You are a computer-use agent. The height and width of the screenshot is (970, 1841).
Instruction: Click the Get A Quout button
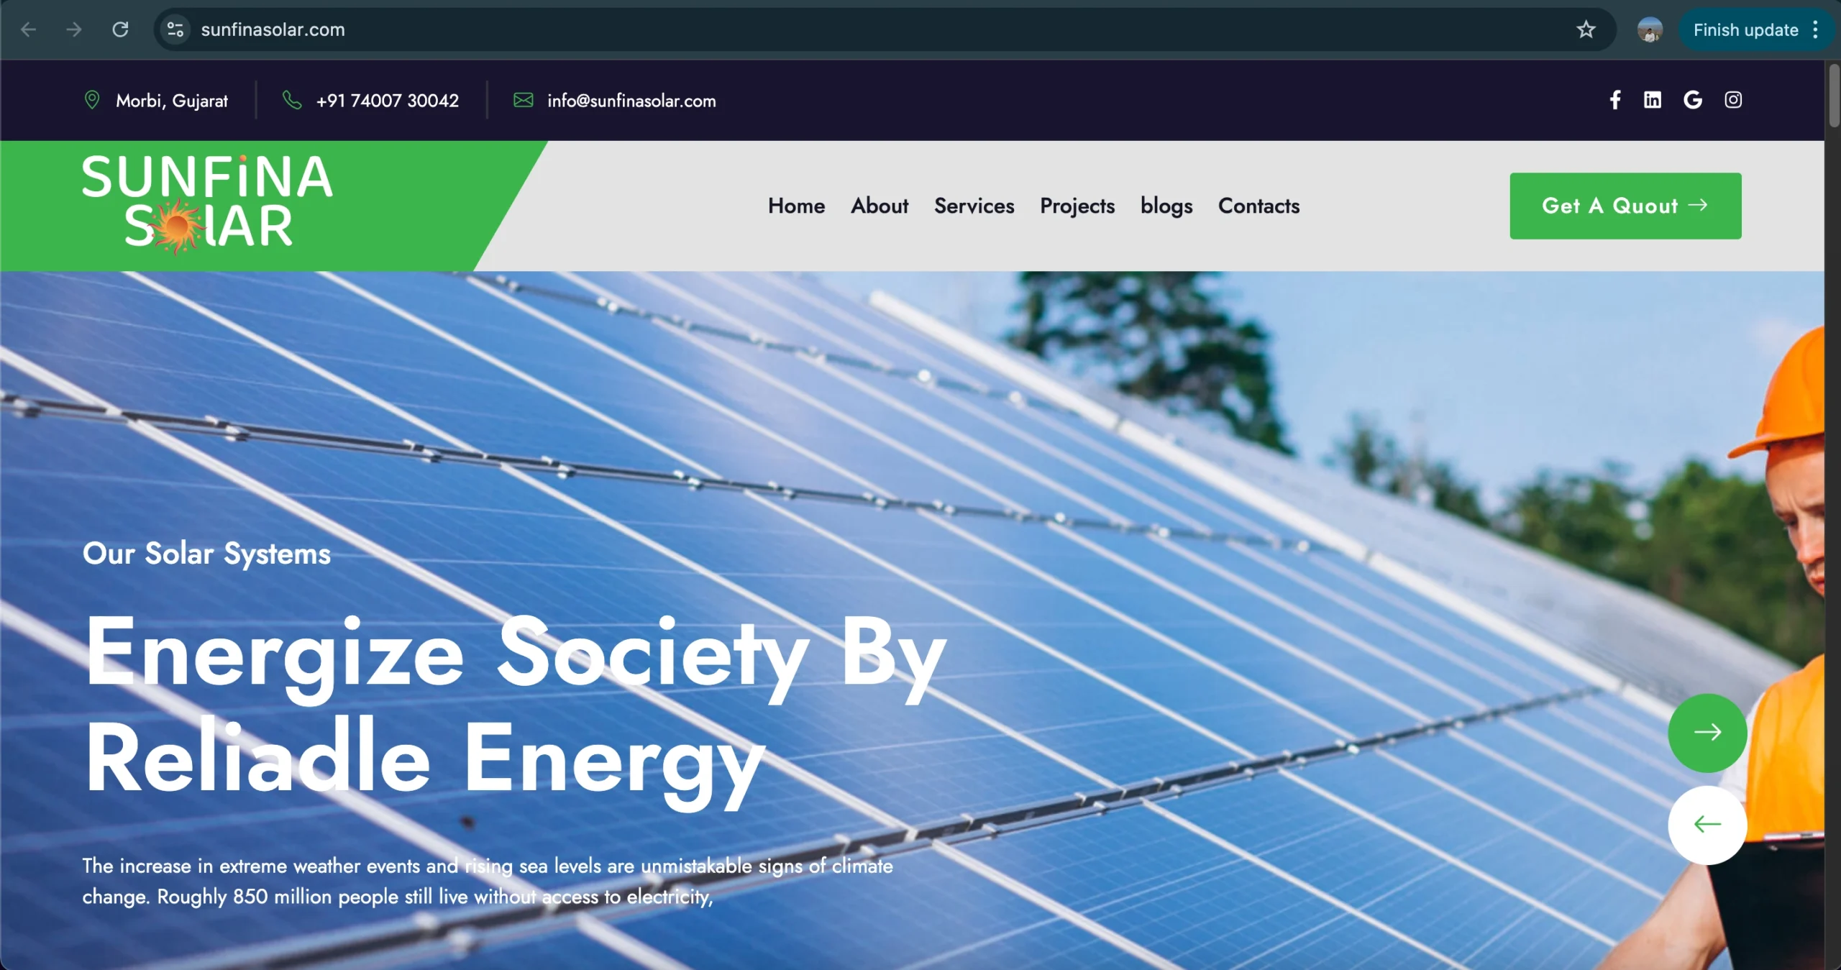pyautogui.click(x=1625, y=206)
